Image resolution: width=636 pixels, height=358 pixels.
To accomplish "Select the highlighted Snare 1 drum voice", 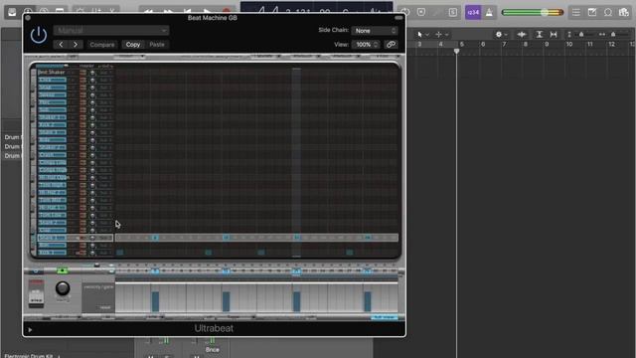I will point(52,238).
